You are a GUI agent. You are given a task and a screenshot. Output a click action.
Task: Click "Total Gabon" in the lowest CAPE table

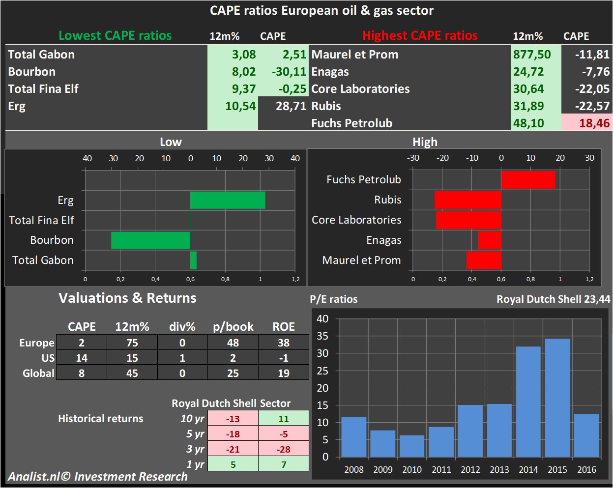41,55
